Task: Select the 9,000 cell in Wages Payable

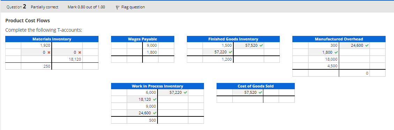Action: 151,45
